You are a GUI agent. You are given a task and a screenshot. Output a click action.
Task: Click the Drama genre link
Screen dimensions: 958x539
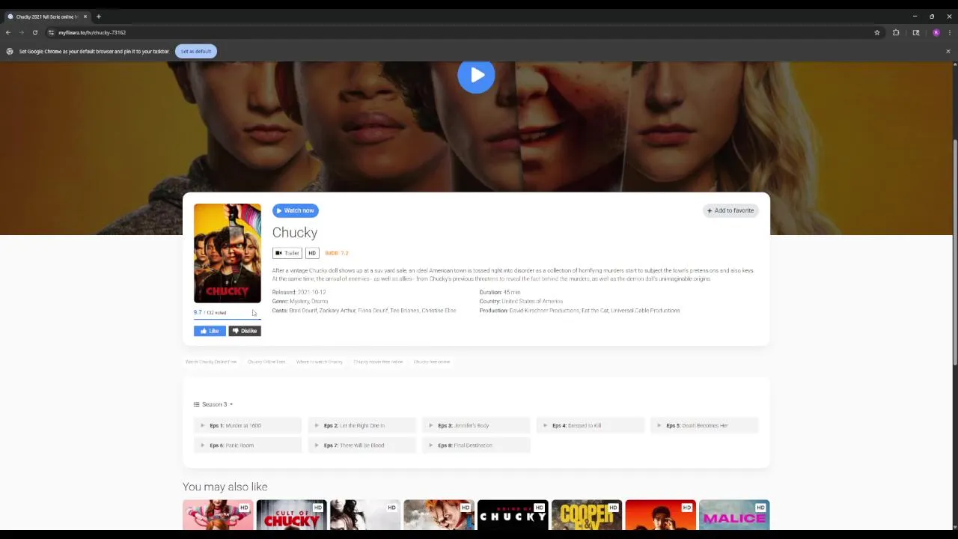pos(319,302)
